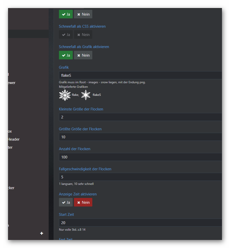Click the Größte Größe der Flocken field
Image resolution: width=230 pixels, height=248 pixels.
click(140, 137)
